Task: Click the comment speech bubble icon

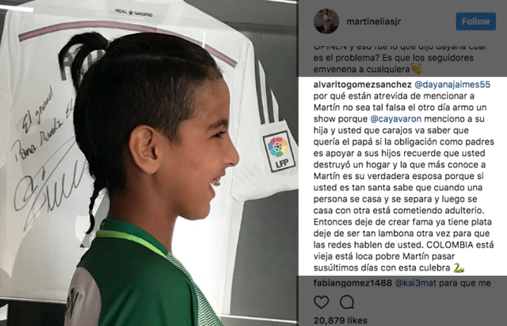Action: tap(347, 302)
